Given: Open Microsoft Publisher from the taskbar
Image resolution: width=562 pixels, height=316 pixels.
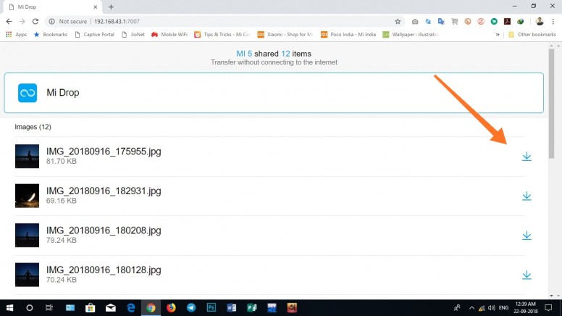Looking at the screenshot, I should coord(252,308).
